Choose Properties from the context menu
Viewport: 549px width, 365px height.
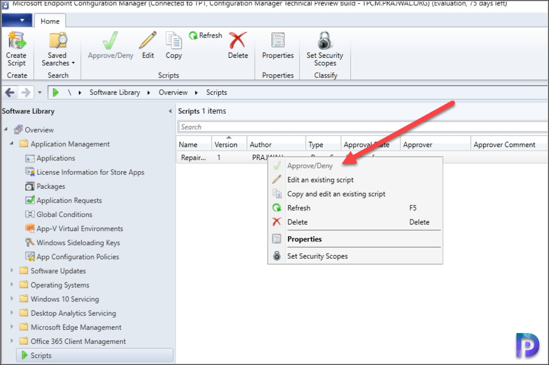pos(355,239)
